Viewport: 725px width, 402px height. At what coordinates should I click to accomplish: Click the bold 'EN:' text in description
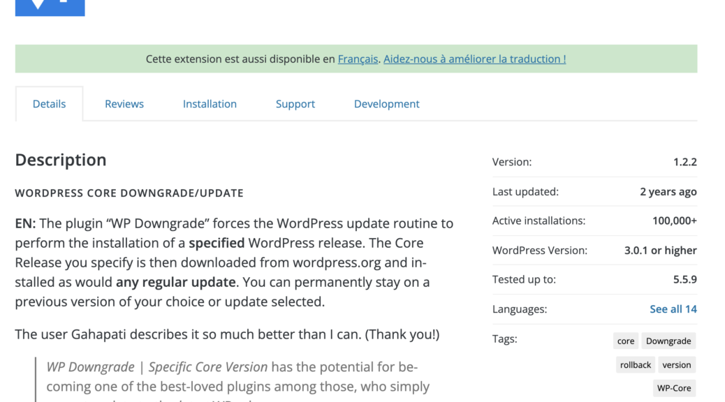point(25,223)
